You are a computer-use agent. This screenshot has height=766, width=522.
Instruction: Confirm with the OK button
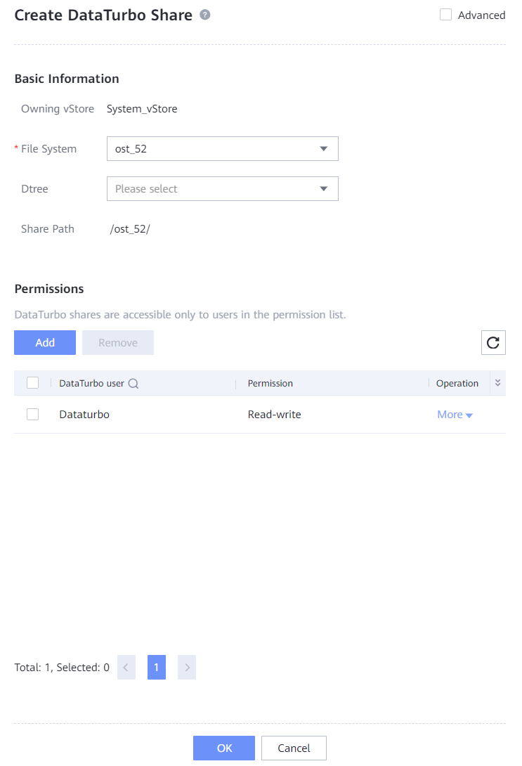224,748
